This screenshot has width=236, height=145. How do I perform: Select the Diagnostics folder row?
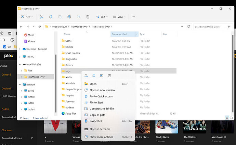pos(119,59)
